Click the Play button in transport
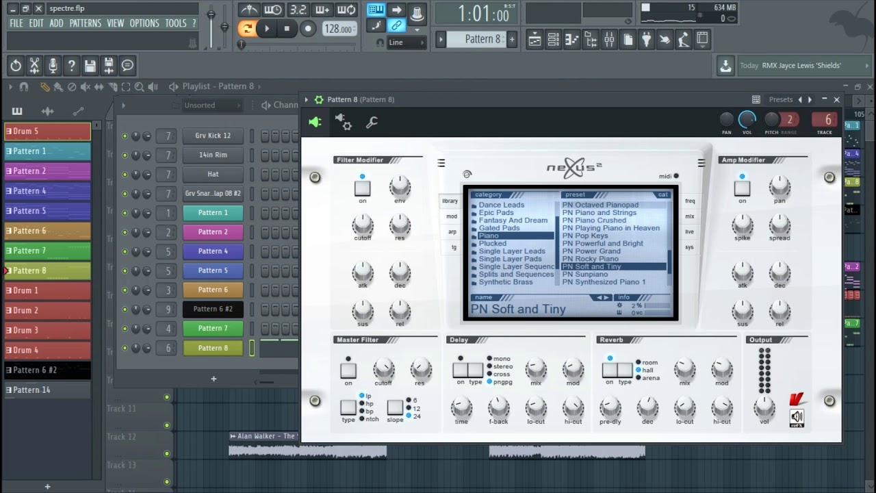 point(267,29)
